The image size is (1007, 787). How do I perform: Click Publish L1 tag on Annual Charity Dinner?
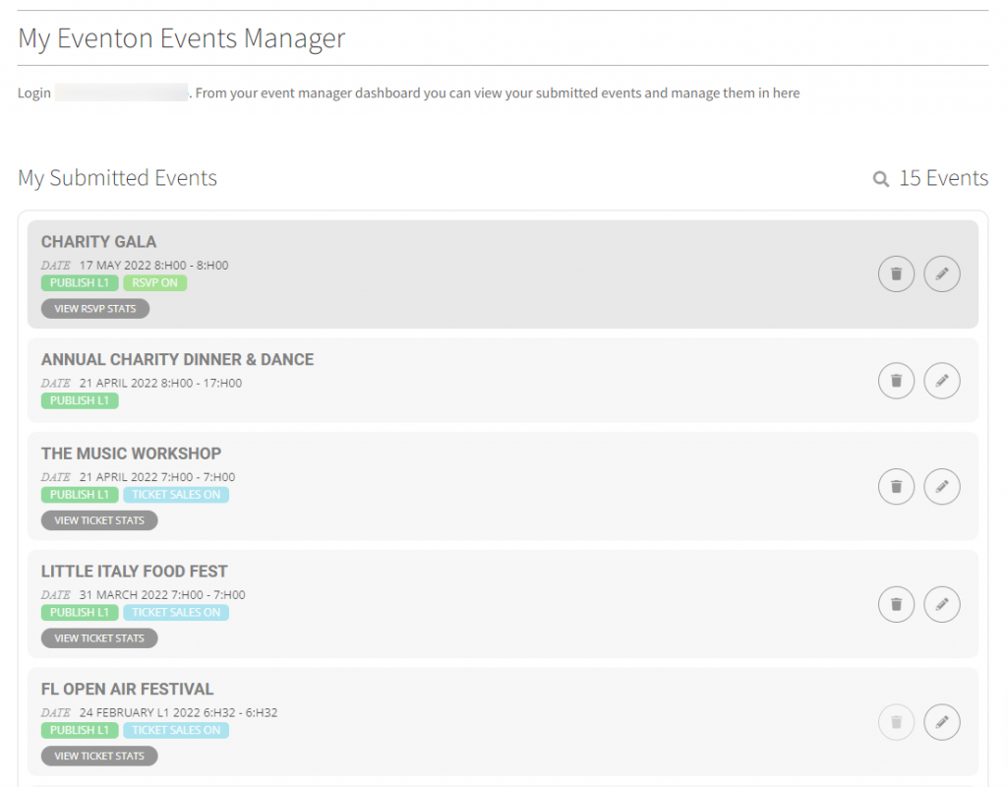[80, 400]
